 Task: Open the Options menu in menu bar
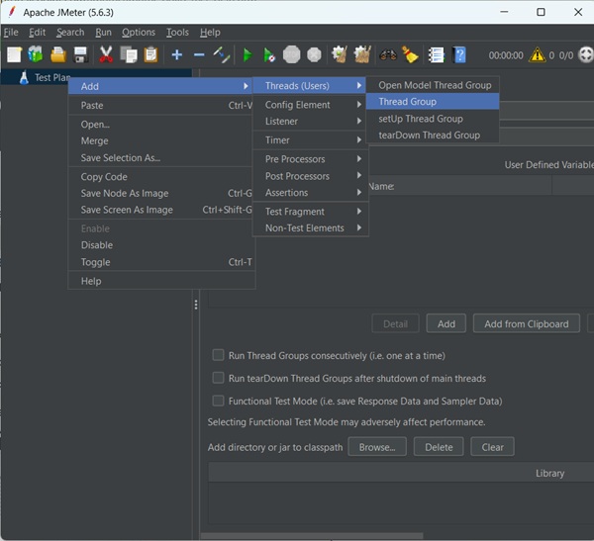pyautogui.click(x=139, y=33)
